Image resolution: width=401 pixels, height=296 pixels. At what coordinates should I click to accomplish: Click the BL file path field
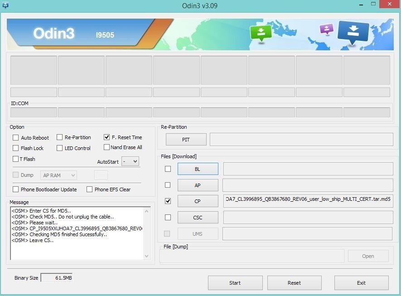tap(308, 169)
